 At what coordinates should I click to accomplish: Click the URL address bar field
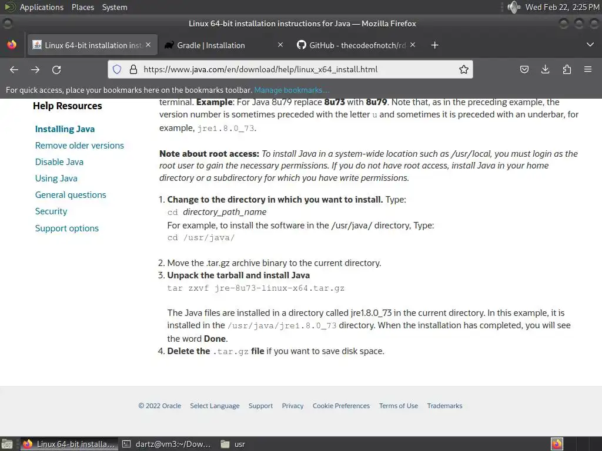tap(290, 69)
